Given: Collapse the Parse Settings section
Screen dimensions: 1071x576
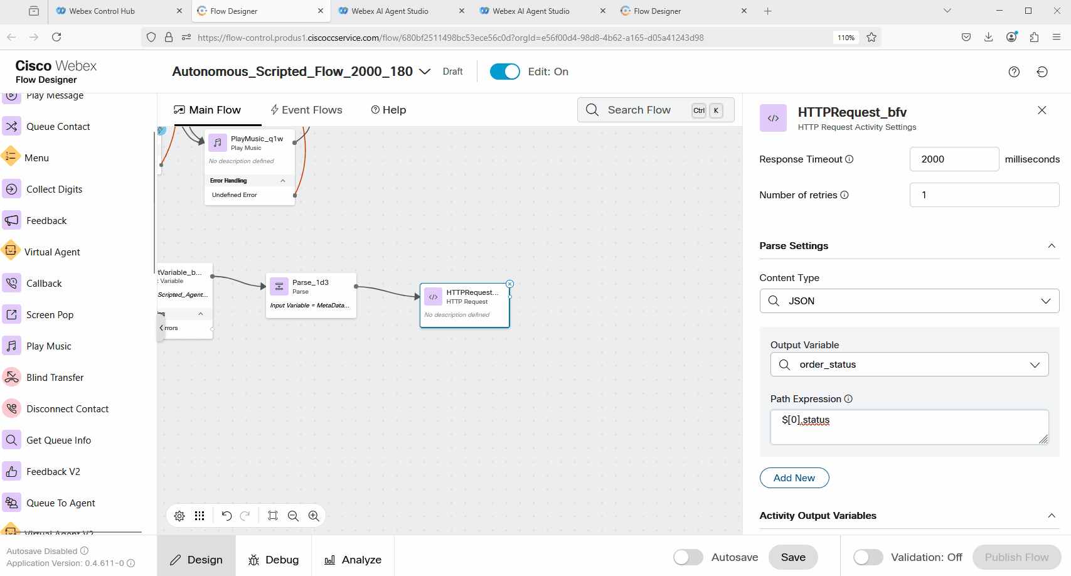Looking at the screenshot, I should (x=1052, y=246).
